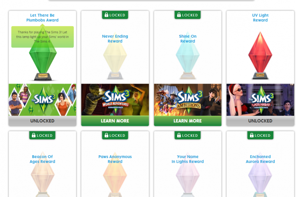This screenshot has height=197, width=296.
Task: Click the Let There Be Plumbobs Award title
Action: pyautogui.click(x=42, y=18)
